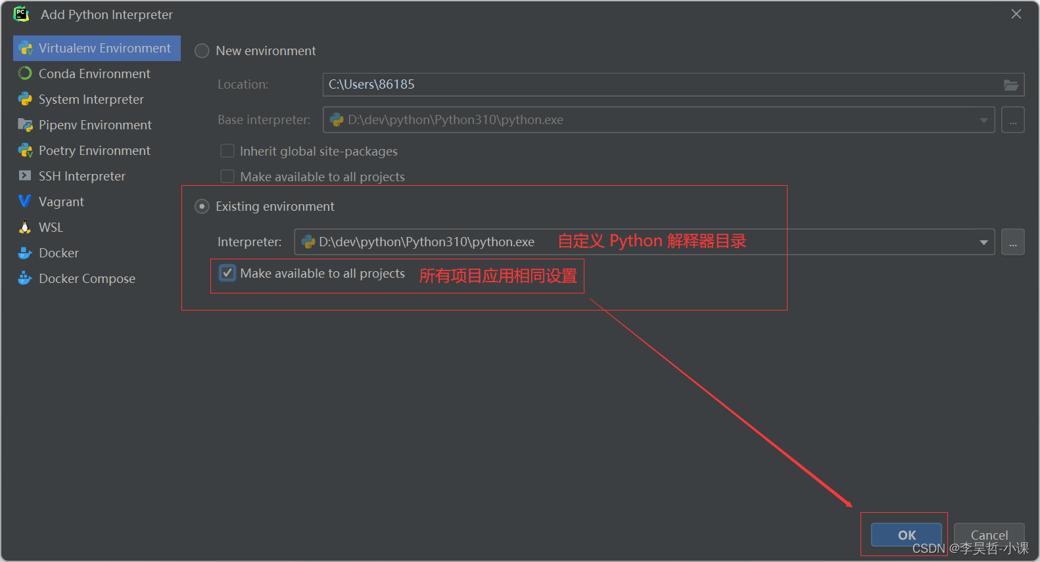Click python icon in Base interpreter field

click(x=337, y=120)
